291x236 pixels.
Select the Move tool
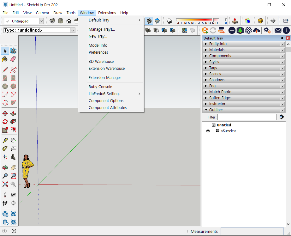click(x=5, y=113)
